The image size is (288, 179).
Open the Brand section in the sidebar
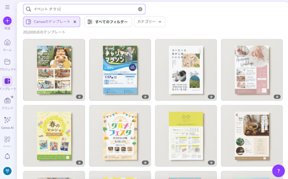tap(7, 101)
